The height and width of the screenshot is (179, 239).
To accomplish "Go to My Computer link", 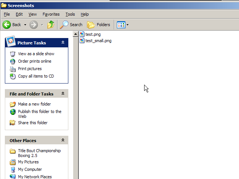I will point(30,169).
